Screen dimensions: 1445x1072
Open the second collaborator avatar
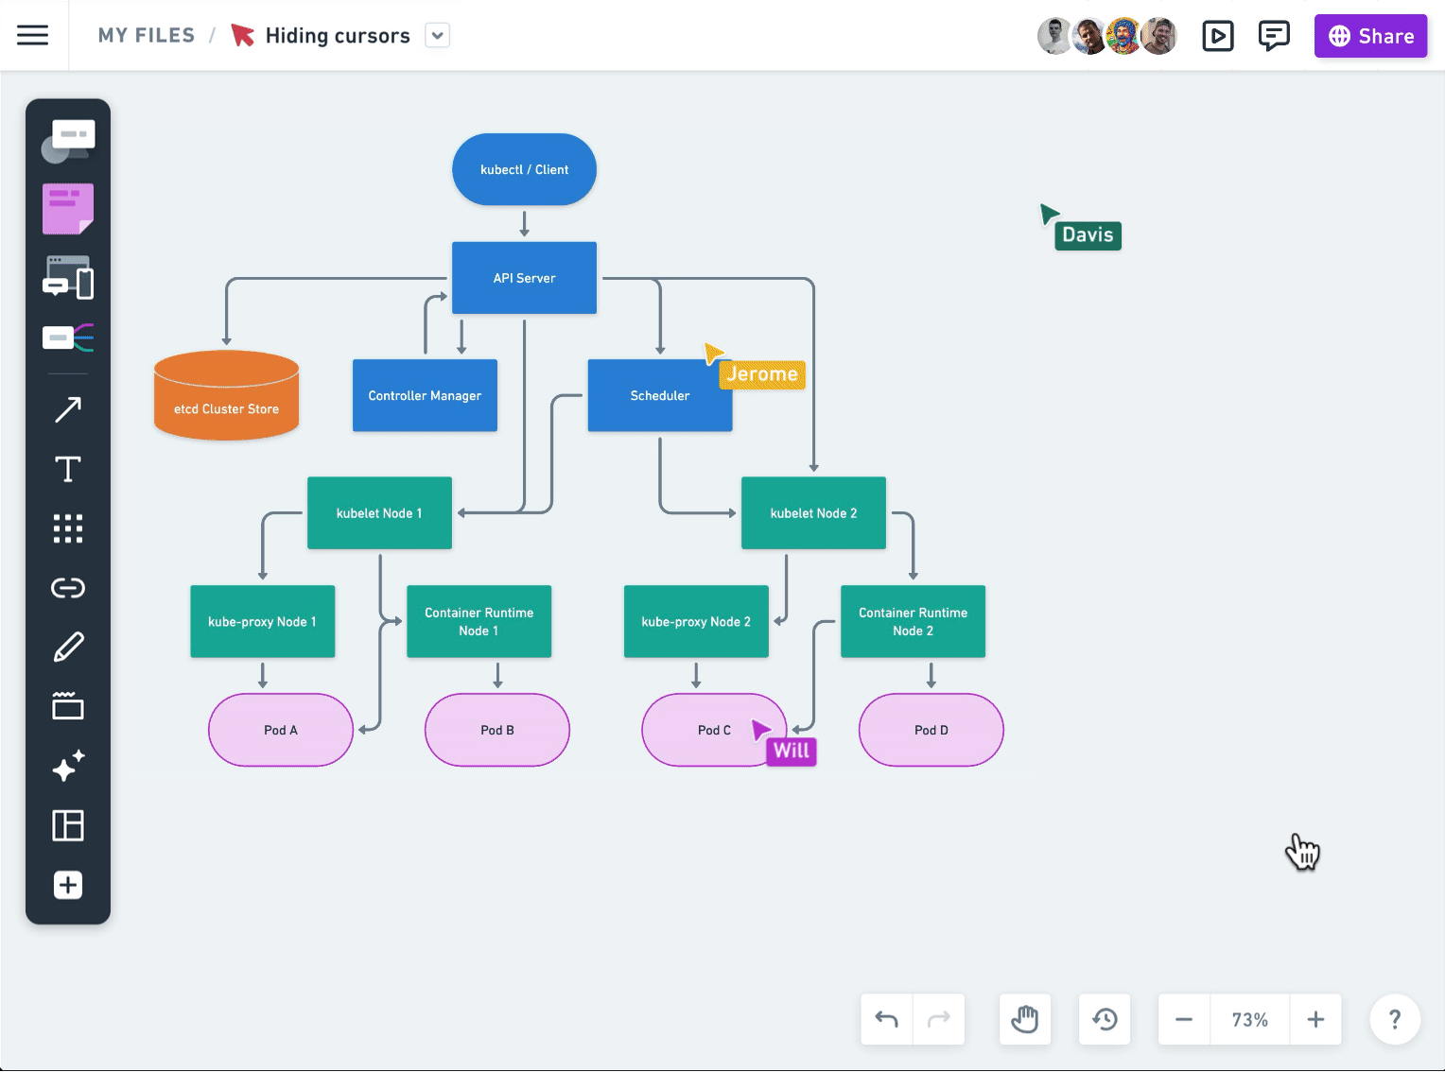tap(1089, 36)
